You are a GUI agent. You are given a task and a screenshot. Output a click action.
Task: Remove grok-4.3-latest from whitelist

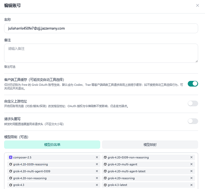191,185
